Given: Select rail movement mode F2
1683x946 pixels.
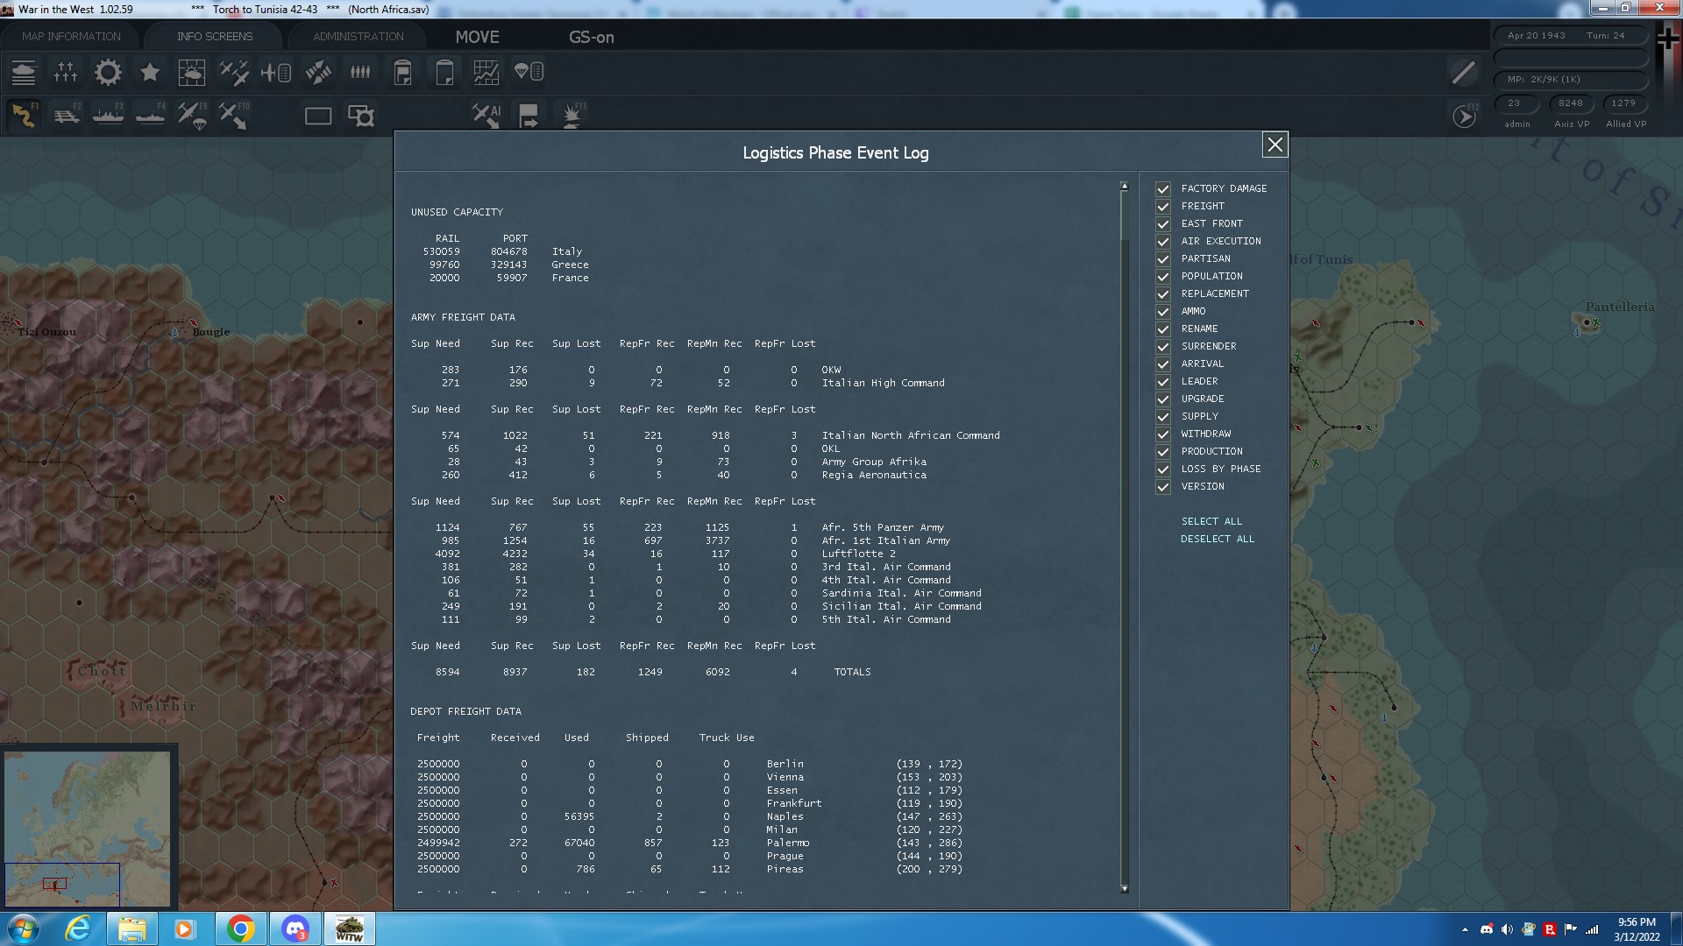Looking at the screenshot, I should [67, 116].
